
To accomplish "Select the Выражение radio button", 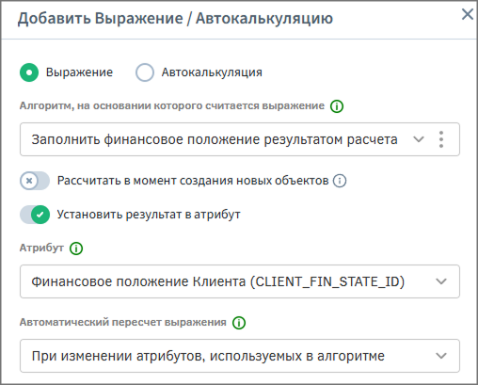I will tap(29, 72).
